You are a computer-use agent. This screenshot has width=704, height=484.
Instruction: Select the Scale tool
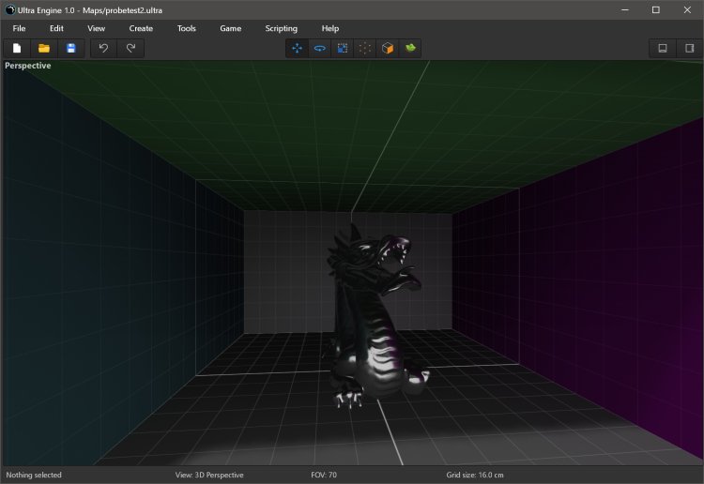[x=343, y=48]
